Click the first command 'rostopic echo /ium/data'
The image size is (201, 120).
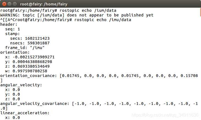[88, 10]
